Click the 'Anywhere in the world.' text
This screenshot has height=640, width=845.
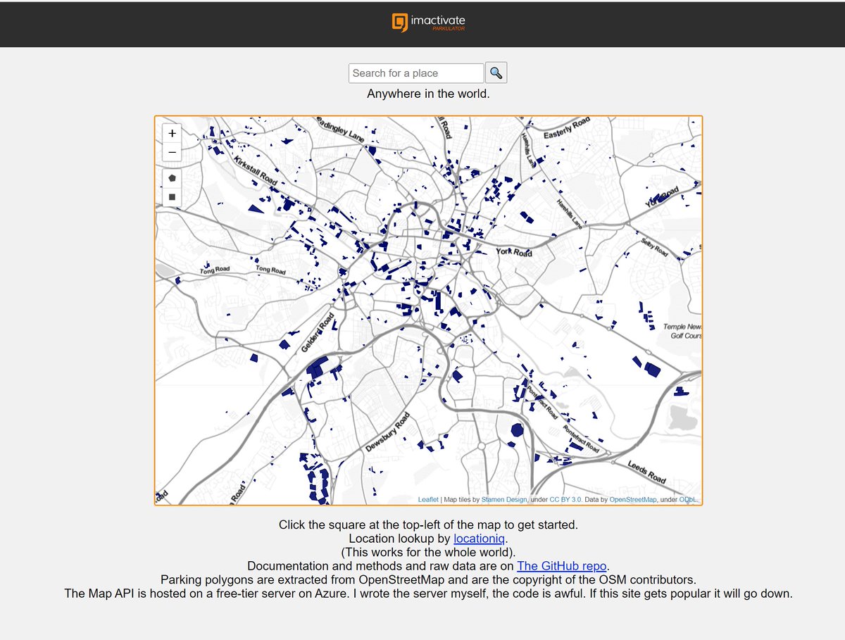(428, 93)
